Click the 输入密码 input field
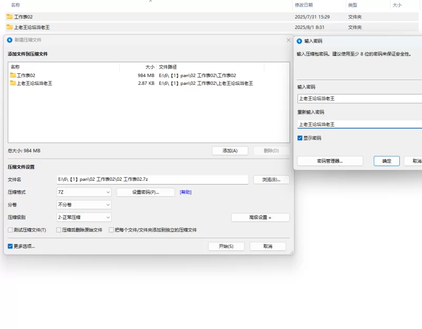 pyautogui.click(x=360, y=99)
